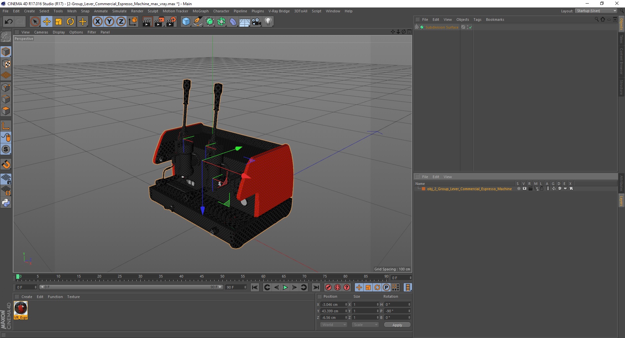625x338 pixels.
Task: Open Edit Render Settings icon
Action: (171, 22)
